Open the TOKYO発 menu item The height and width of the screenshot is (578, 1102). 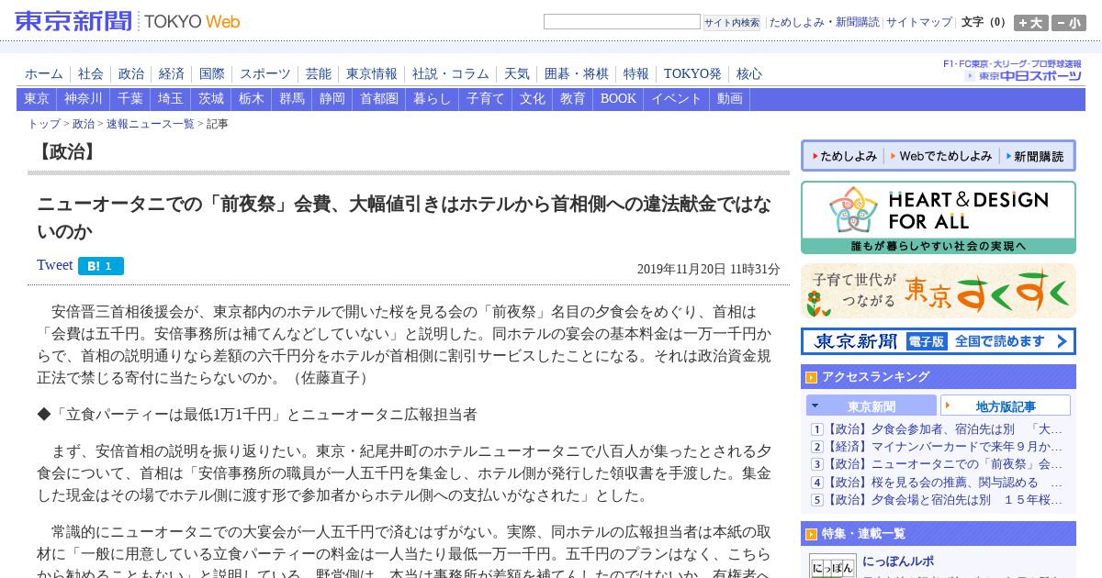tap(692, 74)
